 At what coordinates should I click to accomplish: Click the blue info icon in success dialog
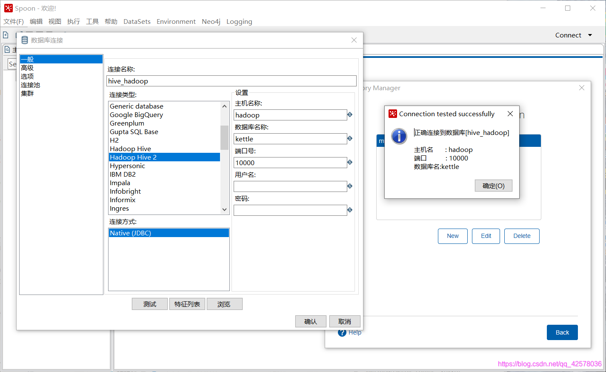pos(399,136)
